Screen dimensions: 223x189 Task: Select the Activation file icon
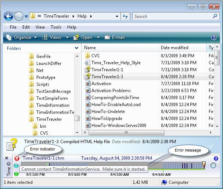tap(88, 84)
